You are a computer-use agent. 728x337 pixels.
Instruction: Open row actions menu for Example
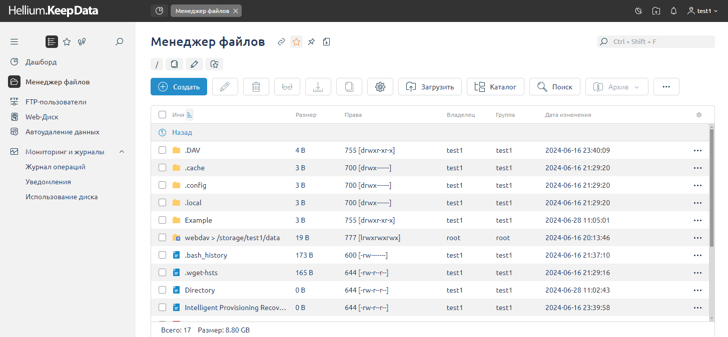point(697,220)
